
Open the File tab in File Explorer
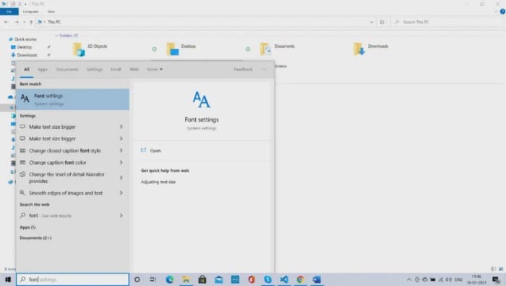(x=9, y=12)
